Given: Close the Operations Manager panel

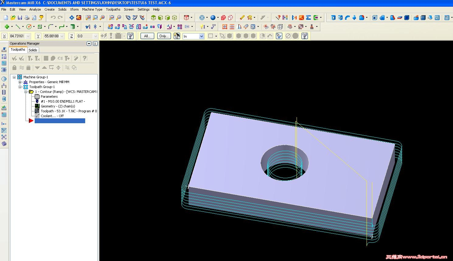Looking at the screenshot, I should click(x=95, y=44).
